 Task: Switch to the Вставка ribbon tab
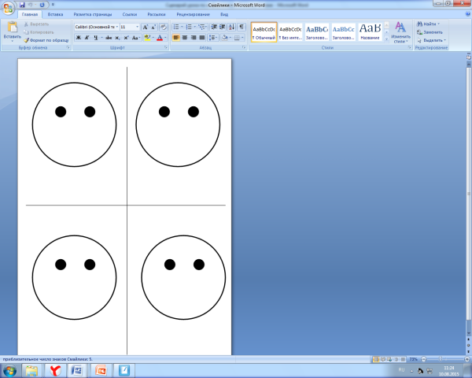tap(55, 14)
